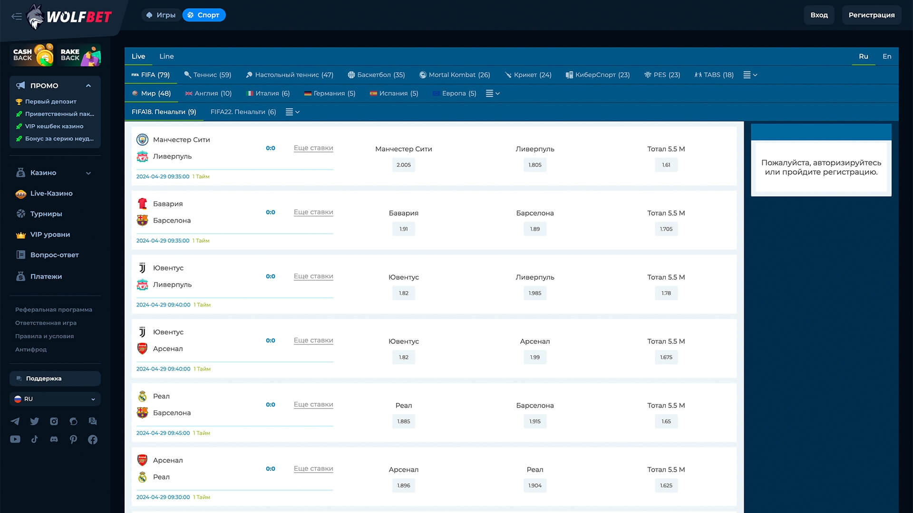The height and width of the screenshot is (513, 913).
Task: Collapse the sidebar with the back arrow
Action: pos(17,17)
